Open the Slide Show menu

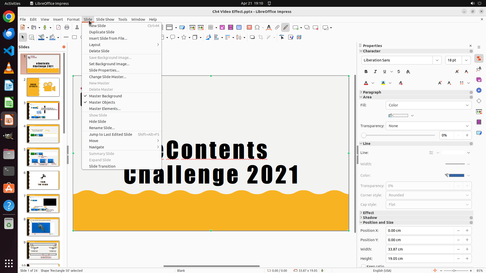pyautogui.click(x=105, y=19)
